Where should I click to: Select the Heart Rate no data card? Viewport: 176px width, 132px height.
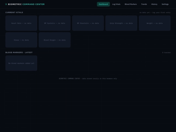pos(21,23)
